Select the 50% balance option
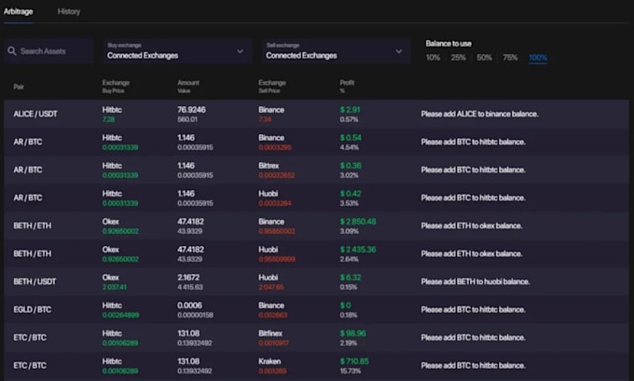 [x=484, y=58]
